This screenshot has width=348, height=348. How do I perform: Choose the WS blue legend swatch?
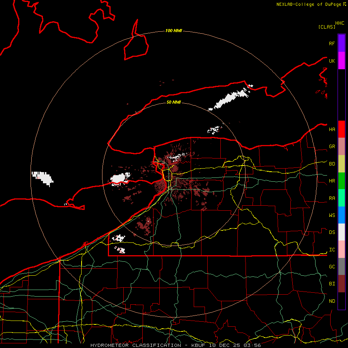pyautogui.click(x=341, y=215)
